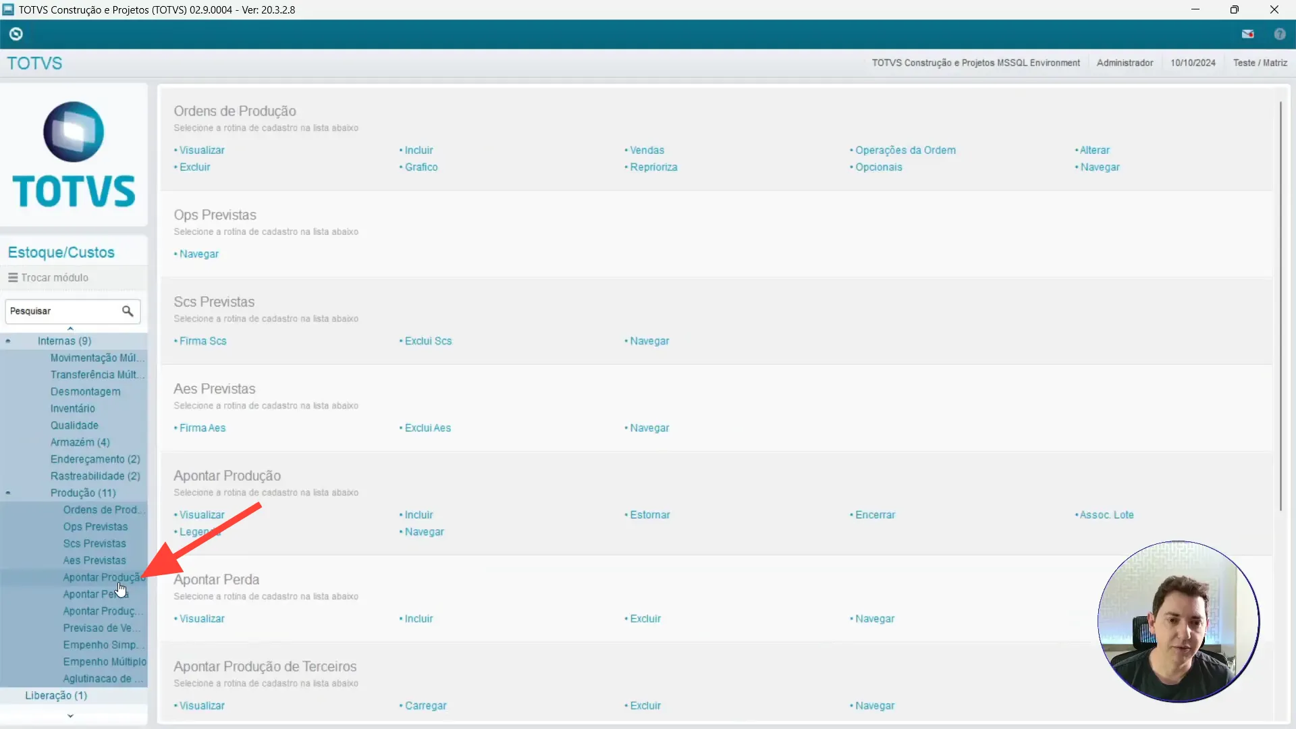Click Exclui Aes link
Image resolution: width=1296 pixels, height=729 pixels.
pos(427,428)
